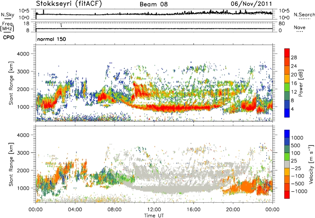Image resolution: width=315 pixels, height=218 pixels.
Task: Click the "-100" velocity color bar label
Action: (297, 176)
